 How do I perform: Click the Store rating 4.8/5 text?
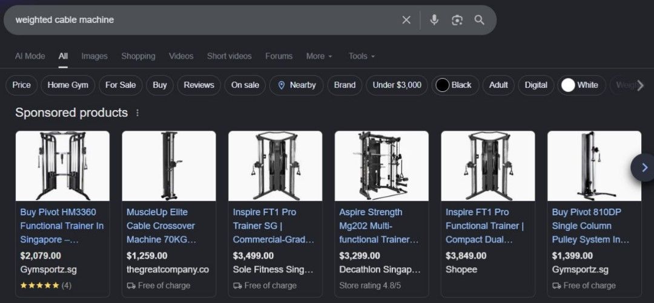(x=370, y=285)
